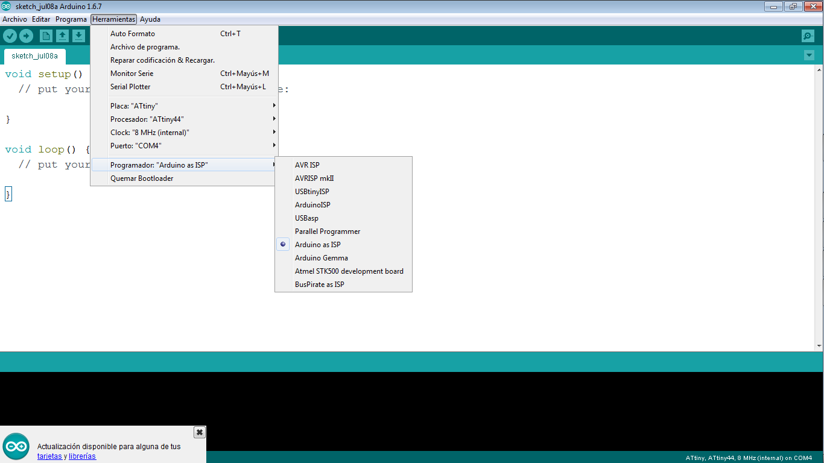Click the void loop() code line
The width and height of the screenshot is (824, 463).
click(x=47, y=150)
